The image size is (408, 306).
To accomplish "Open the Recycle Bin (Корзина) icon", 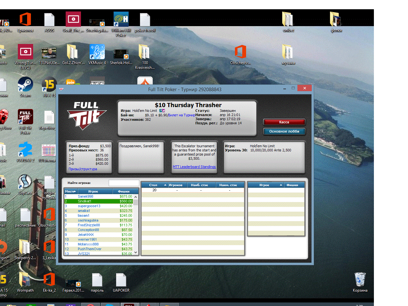I will [360, 282].
